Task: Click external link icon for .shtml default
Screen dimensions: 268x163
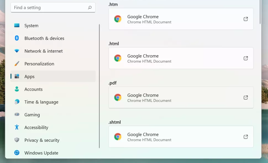Action: [246, 137]
